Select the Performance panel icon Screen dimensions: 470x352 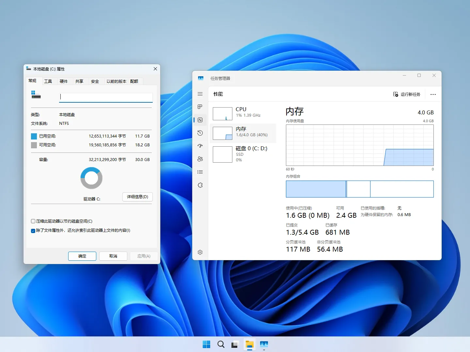[200, 120]
